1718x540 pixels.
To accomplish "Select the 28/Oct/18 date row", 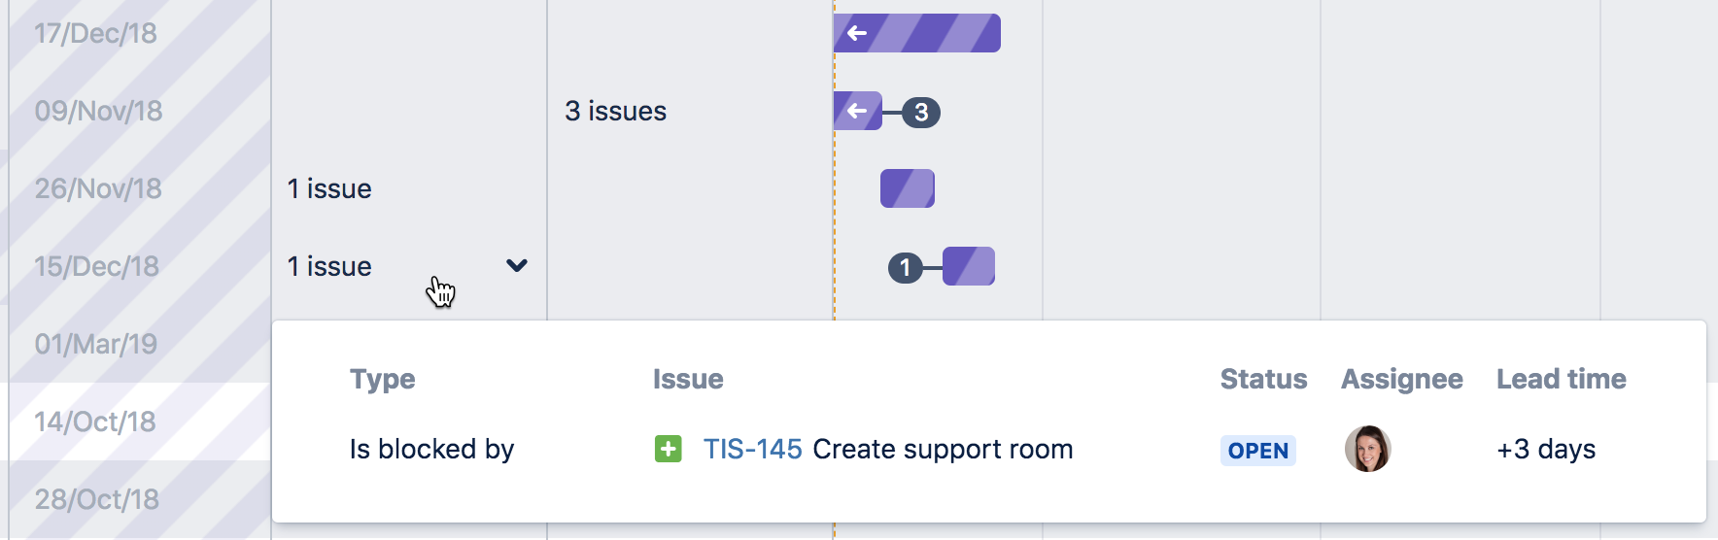I will click(140, 499).
